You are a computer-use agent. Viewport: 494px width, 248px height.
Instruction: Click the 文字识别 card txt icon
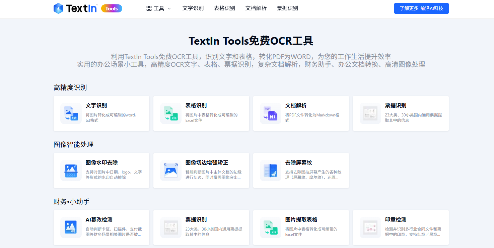tap(71, 113)
